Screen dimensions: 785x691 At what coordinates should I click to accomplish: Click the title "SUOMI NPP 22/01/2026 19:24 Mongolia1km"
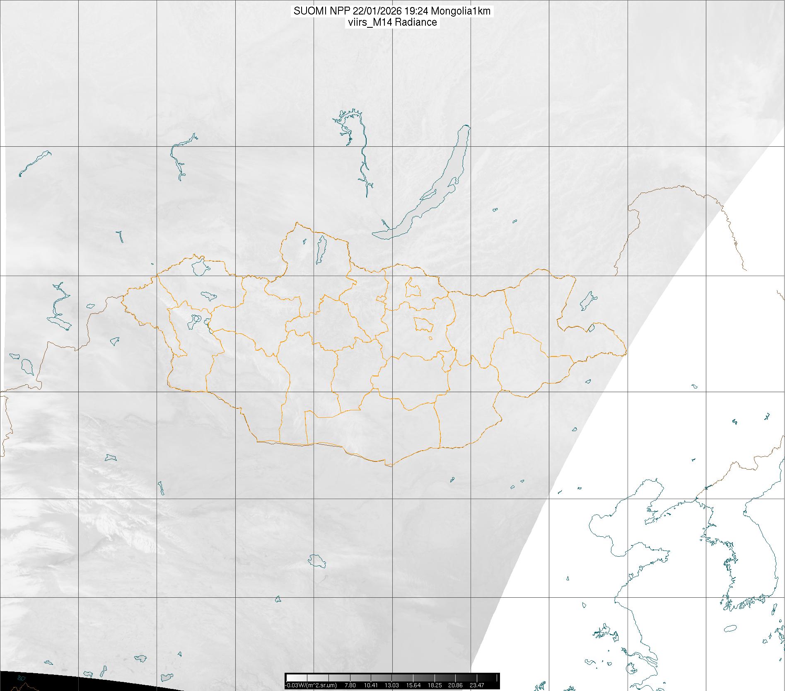tap(392, 11)
